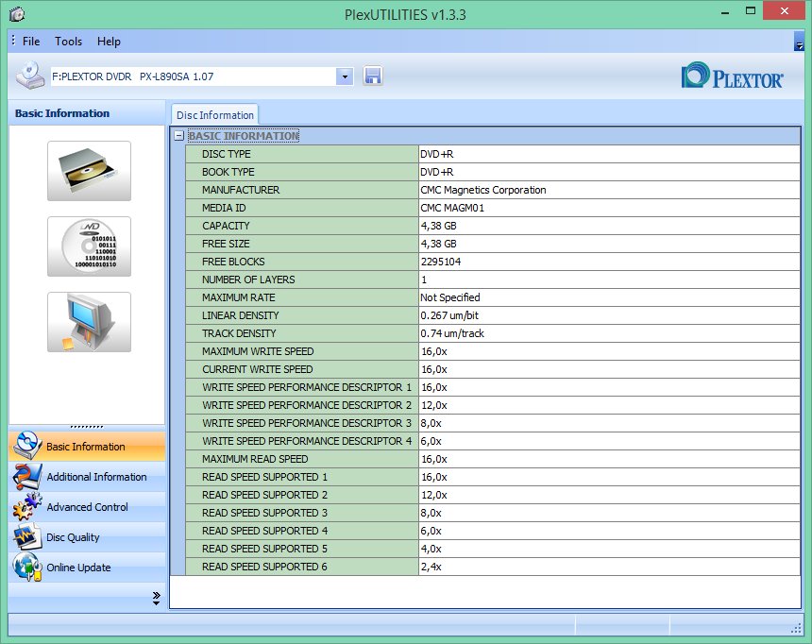Go to Additional Information section

96,477
